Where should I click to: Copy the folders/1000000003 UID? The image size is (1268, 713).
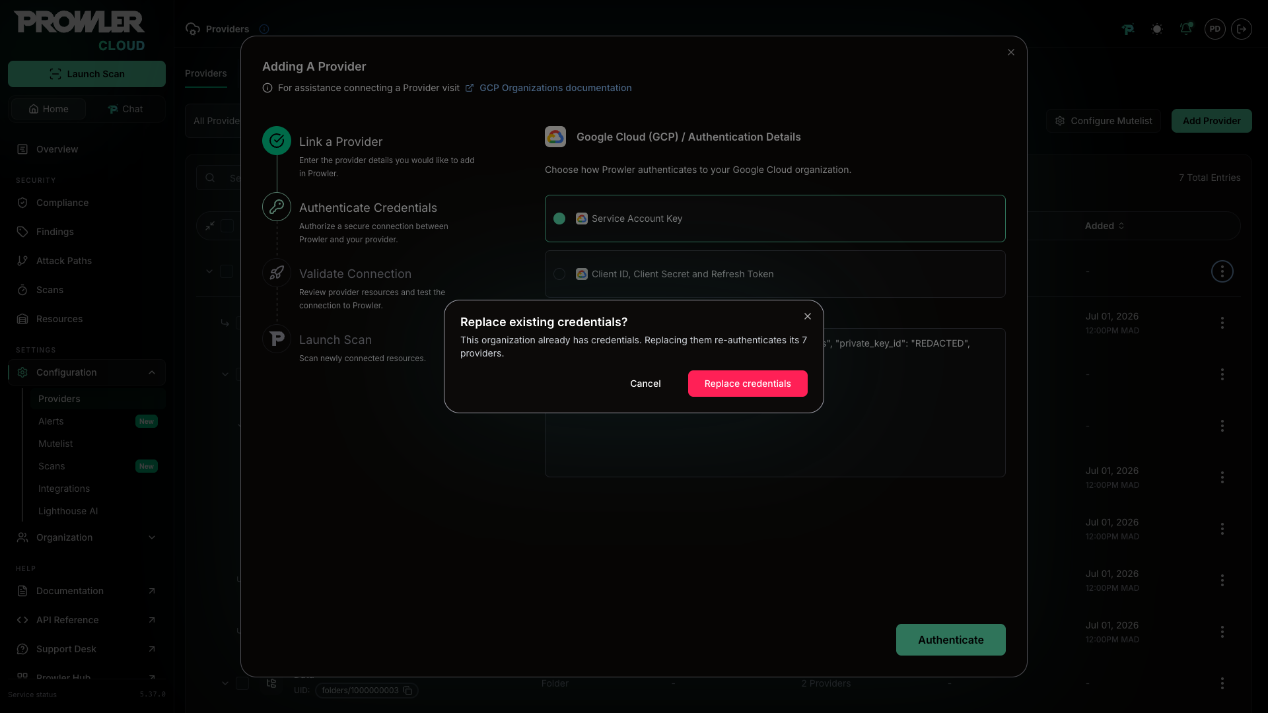tap(407, 691)
